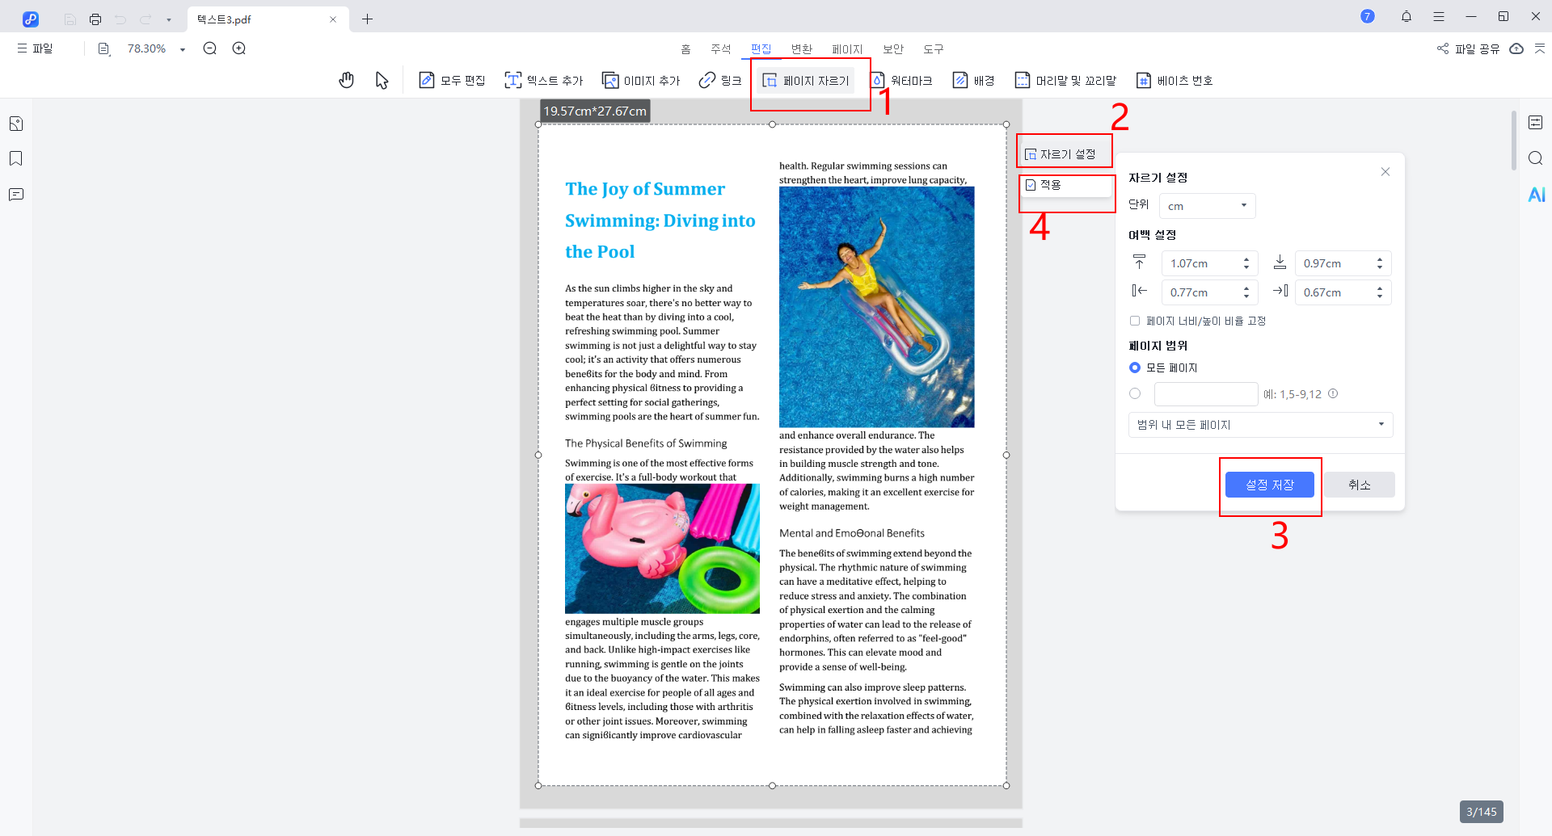Click the undo arrow icon
The height and width of the screenshot is (836, 1552).
click(120, 19)
